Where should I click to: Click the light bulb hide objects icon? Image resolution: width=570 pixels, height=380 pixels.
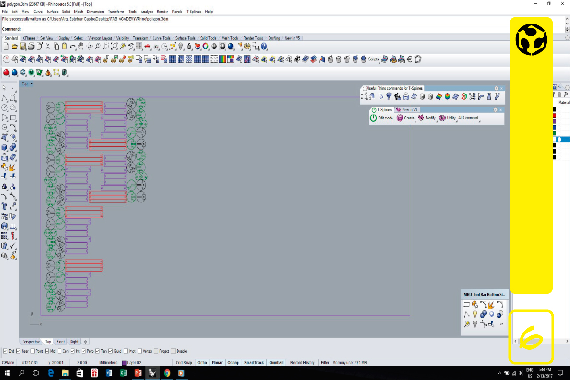[181, 47]
